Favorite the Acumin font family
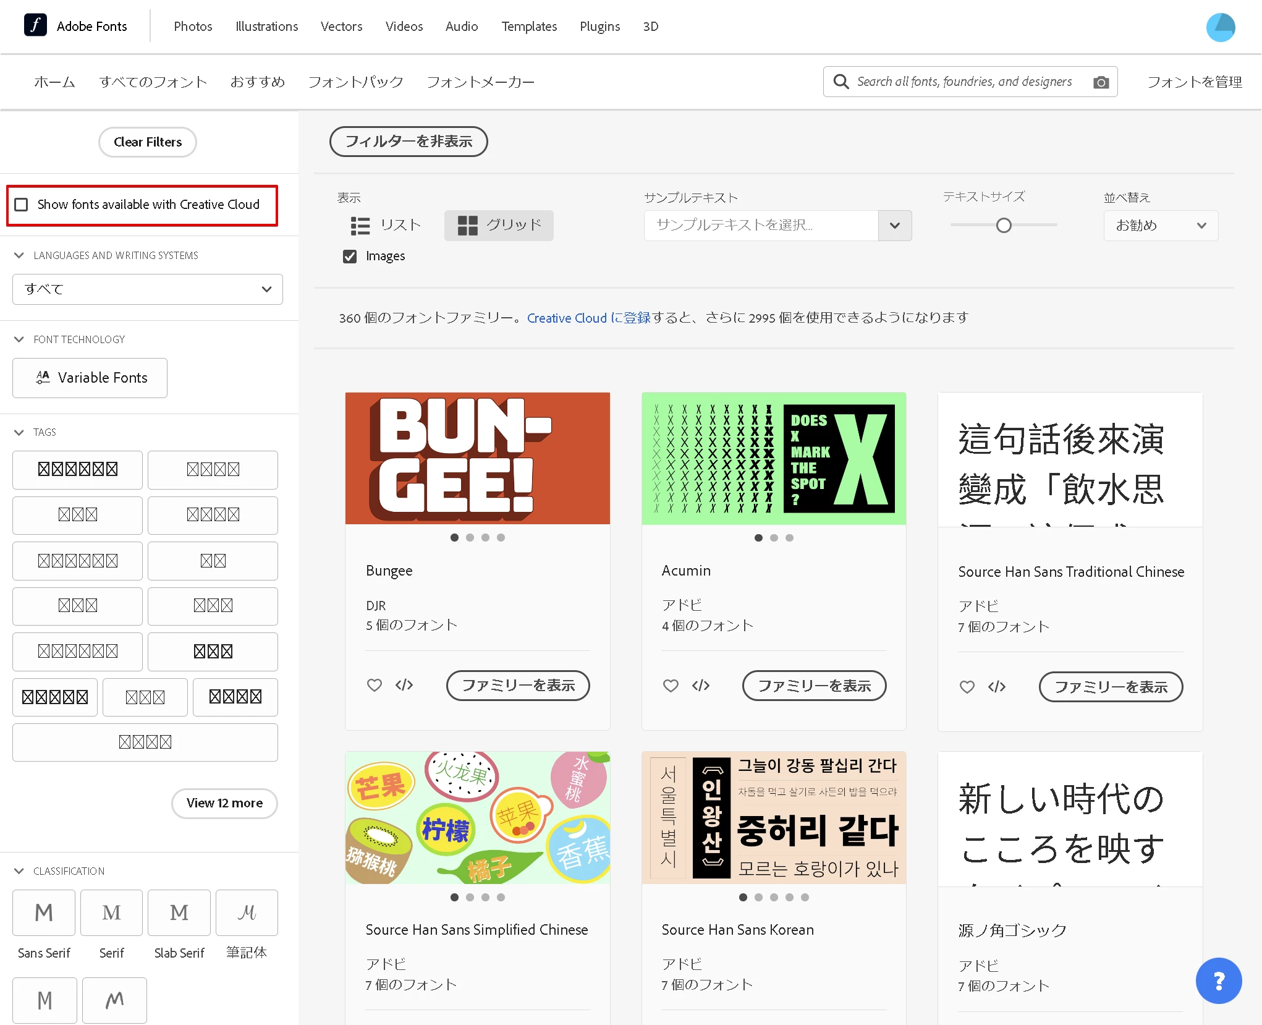1262x1025 pixels. (x=671, y=686)
